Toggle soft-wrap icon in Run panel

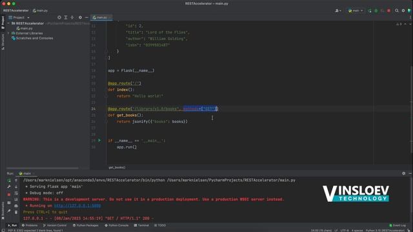pos(16,193)
